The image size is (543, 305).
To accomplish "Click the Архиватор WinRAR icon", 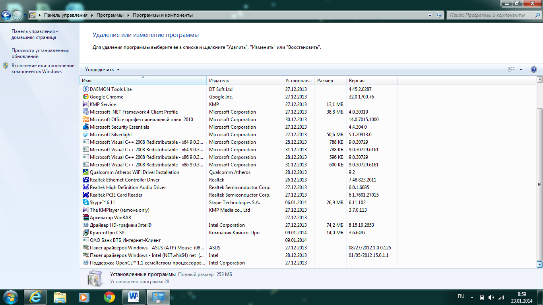I will click(x=85, y=218).
